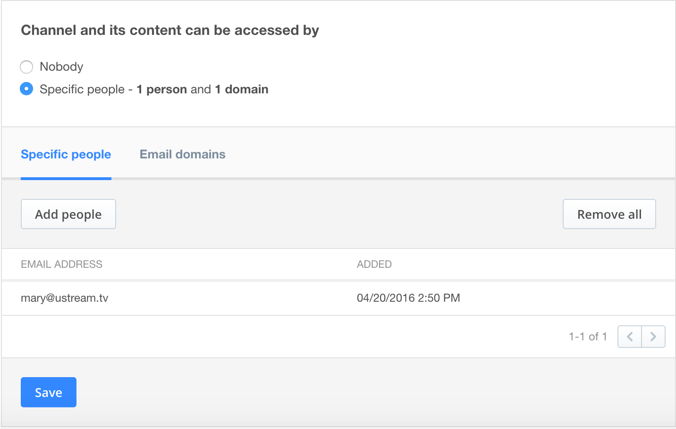Click the Remove all button
Screen dimensions: 676x429
[x=609, y=214]
